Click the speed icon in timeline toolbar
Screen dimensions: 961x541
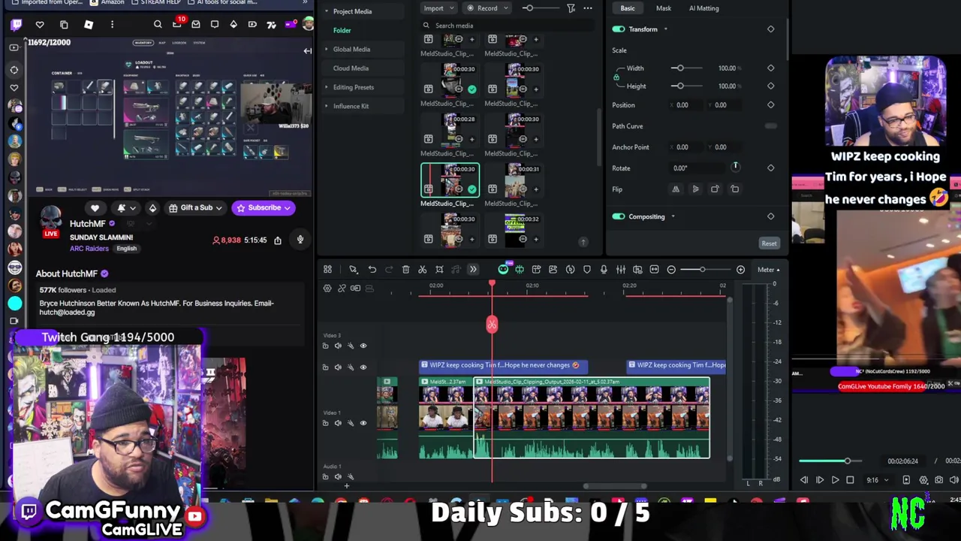click(570, 270)
